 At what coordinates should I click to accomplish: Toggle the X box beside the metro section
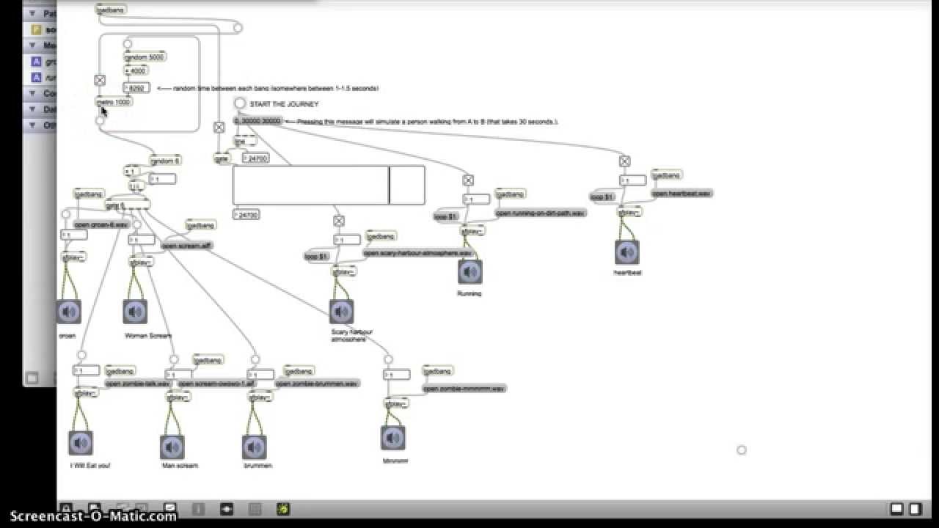point(100,80)
